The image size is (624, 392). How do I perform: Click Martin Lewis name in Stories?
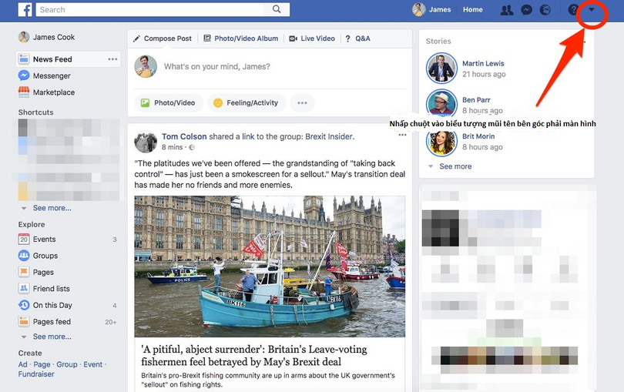[483, 63]
